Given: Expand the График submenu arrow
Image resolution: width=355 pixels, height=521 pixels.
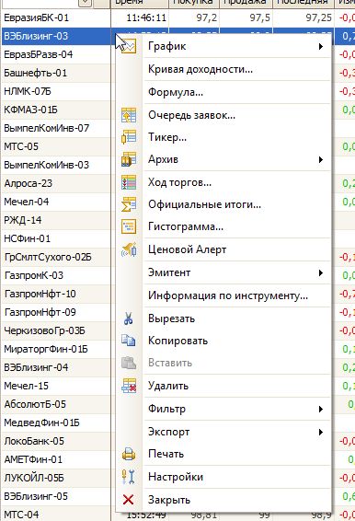Looking at the screenshot, I should [x=321, y=46].
